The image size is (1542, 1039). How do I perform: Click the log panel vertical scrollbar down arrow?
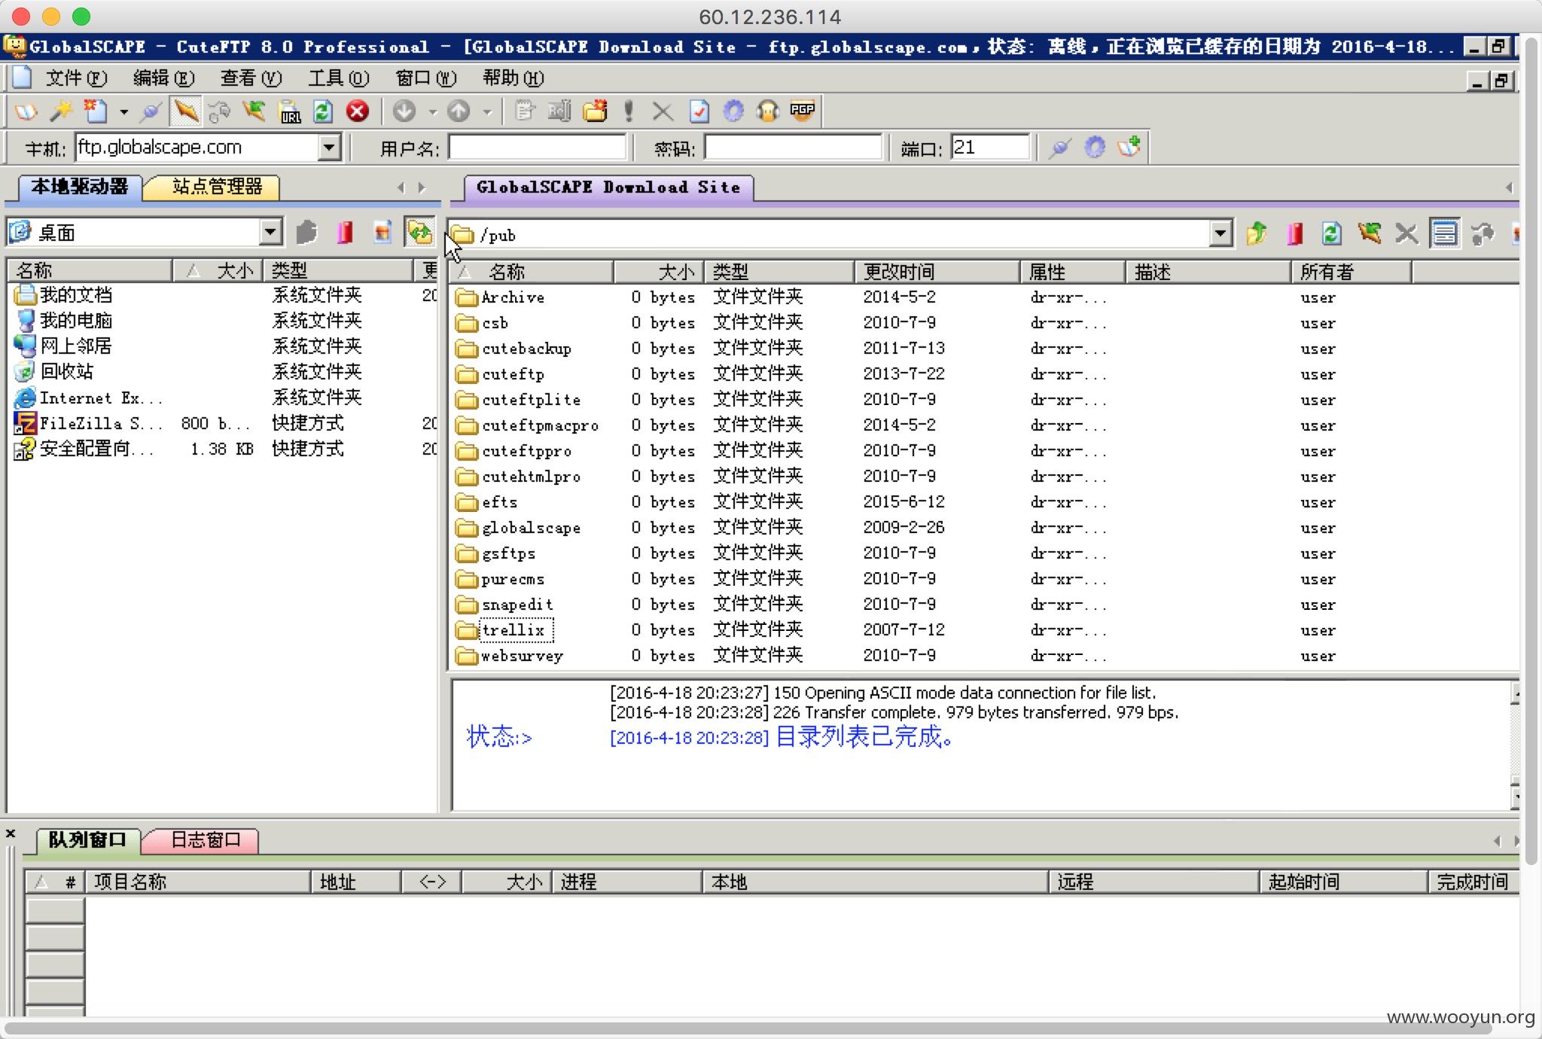[x=1515, y=797]
